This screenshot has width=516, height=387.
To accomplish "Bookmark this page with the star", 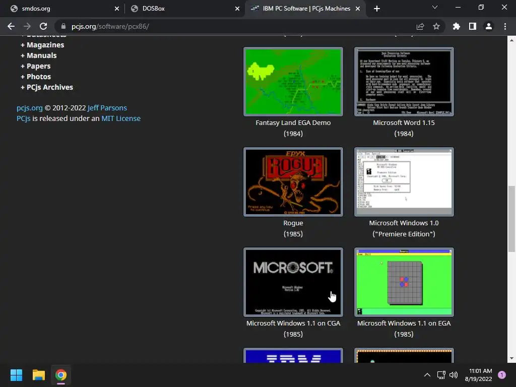I will tap(436, 26).
